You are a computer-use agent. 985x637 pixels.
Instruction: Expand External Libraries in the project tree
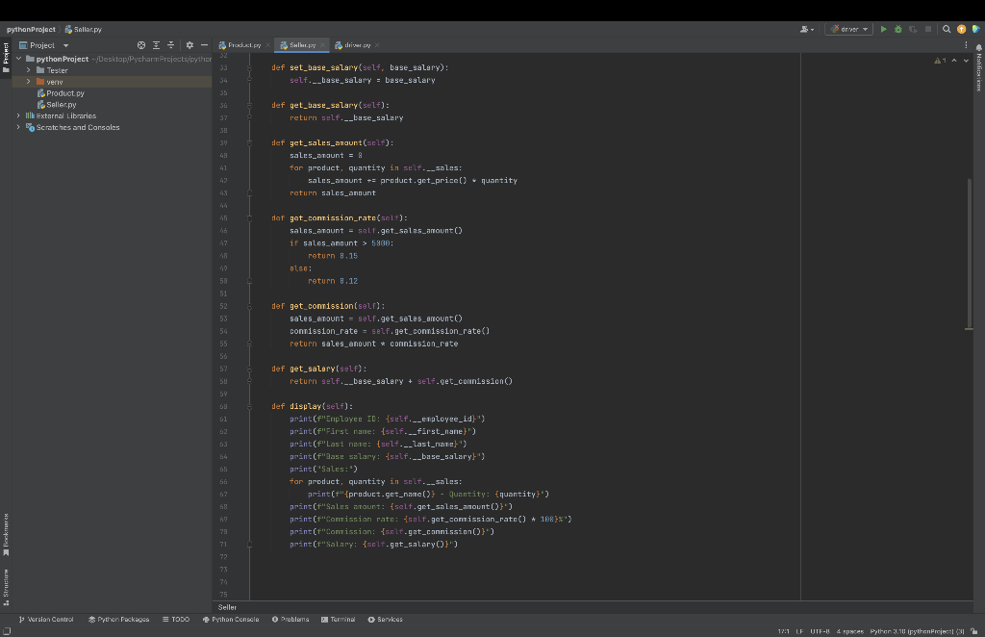(16, 116)
